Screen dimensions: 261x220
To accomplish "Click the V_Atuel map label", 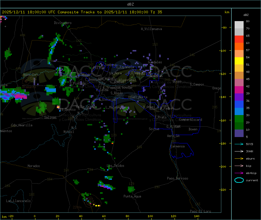I will pos(149,107).
